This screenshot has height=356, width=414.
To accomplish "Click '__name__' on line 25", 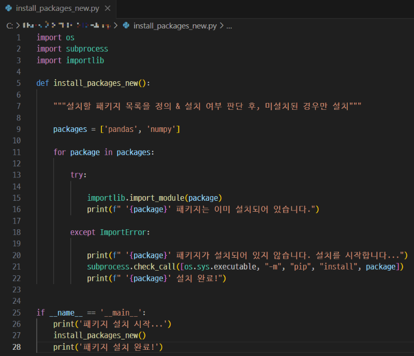I will click(66, 313).
